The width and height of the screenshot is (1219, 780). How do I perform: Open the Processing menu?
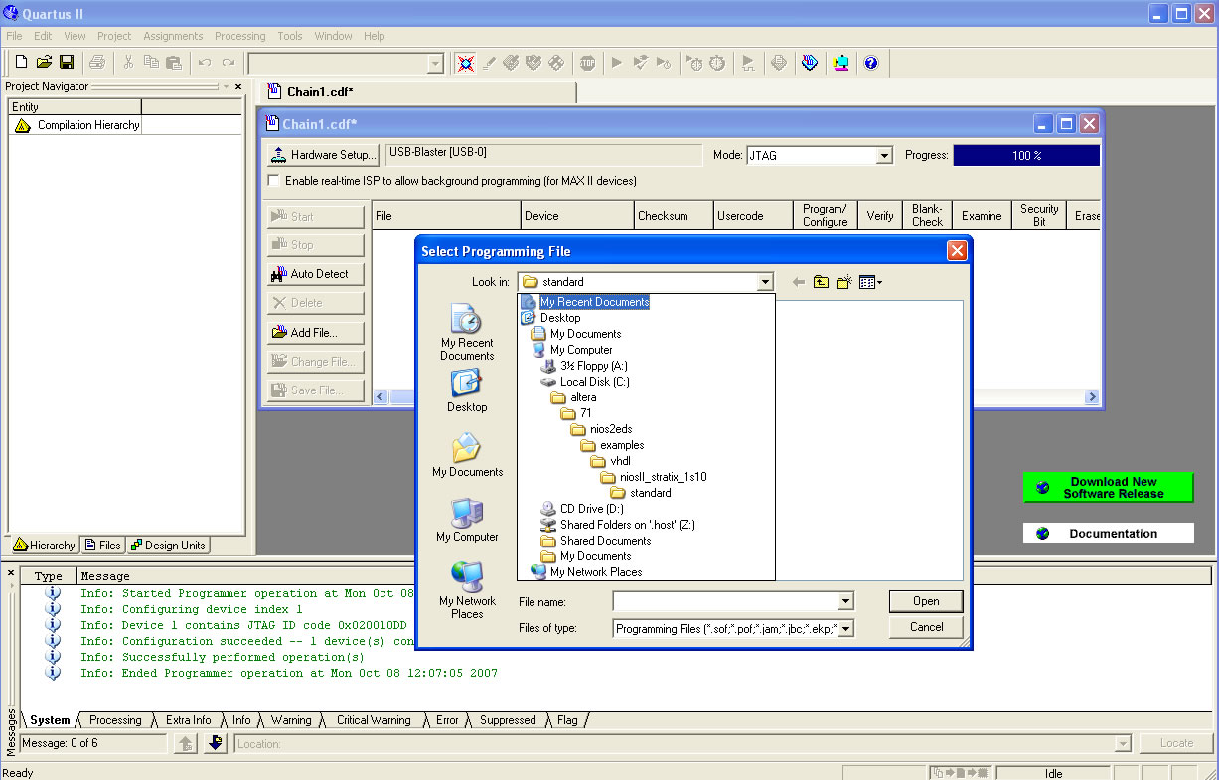[239, 36]
